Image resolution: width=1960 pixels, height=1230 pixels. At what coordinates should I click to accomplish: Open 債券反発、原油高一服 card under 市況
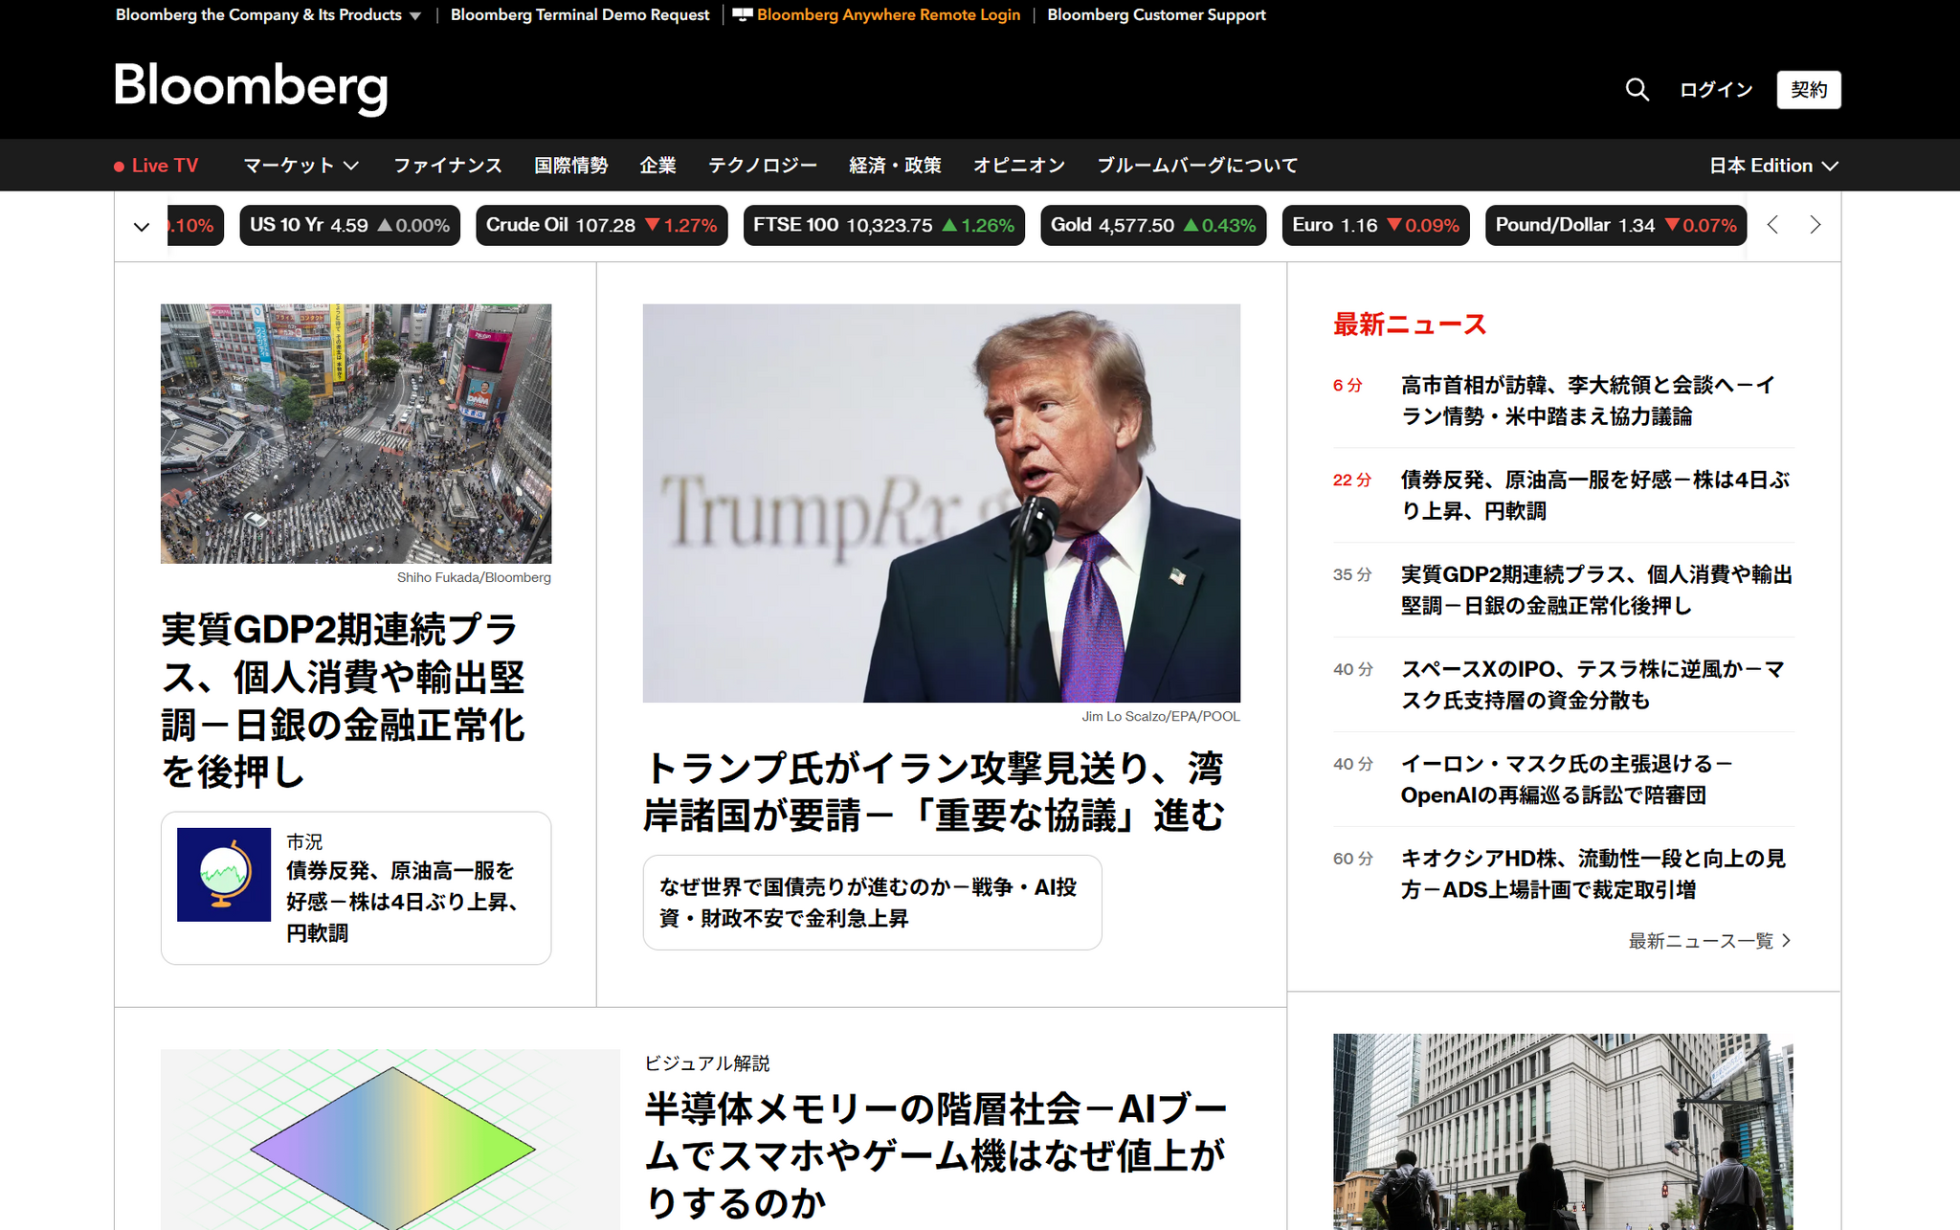point(405,901)
